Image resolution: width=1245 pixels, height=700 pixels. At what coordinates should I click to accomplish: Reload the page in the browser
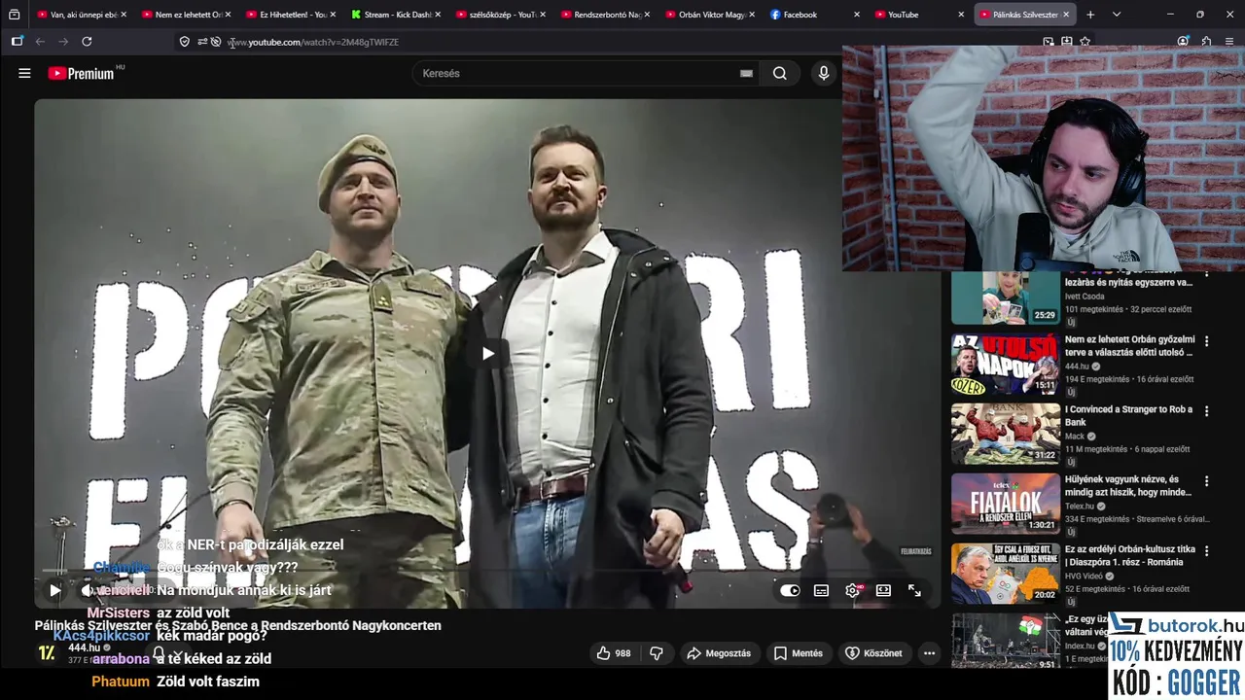coord(87,42)
